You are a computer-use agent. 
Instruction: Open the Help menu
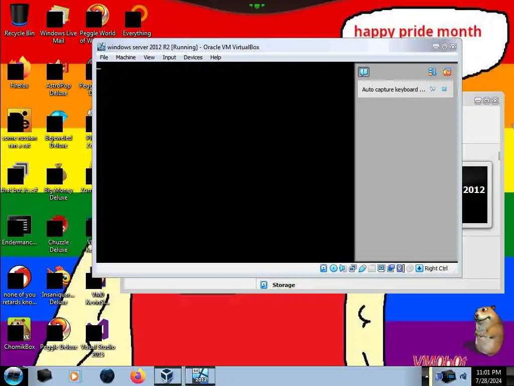click(215, 57)
